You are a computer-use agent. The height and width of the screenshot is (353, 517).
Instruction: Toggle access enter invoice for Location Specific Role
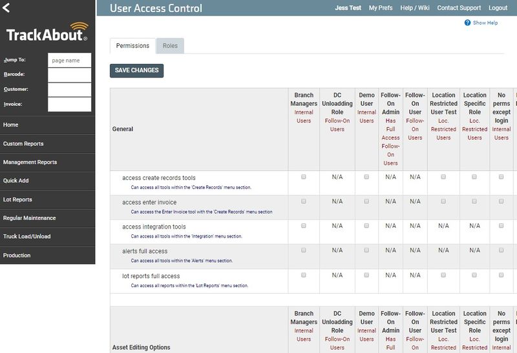coord(474,201)
